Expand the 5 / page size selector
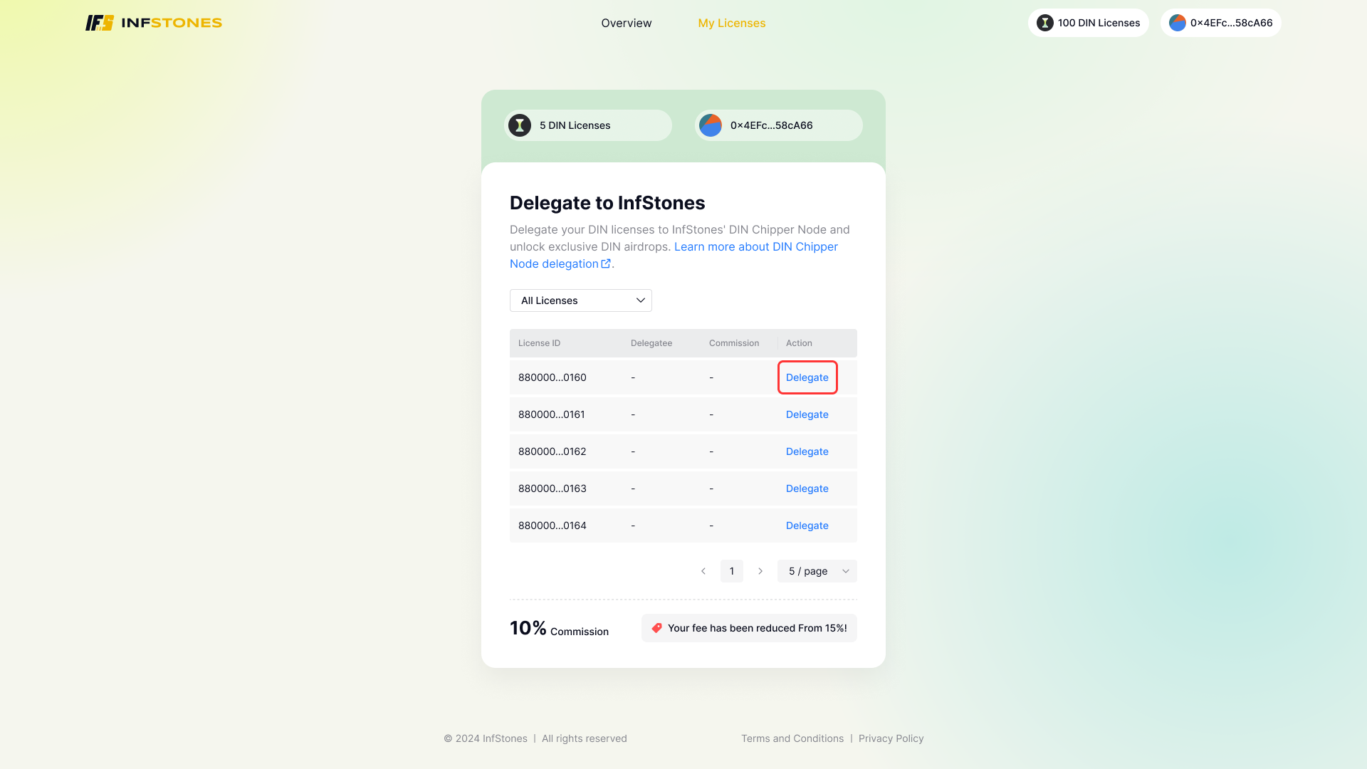This screenshot has width=1367, height=769. pos(817,571)
